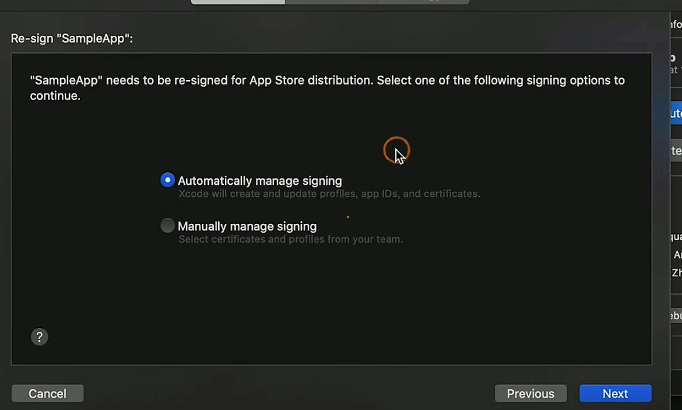Switch to the highlighted leftmost top segment tab
The image size is (682, 410).
[238, 2]
